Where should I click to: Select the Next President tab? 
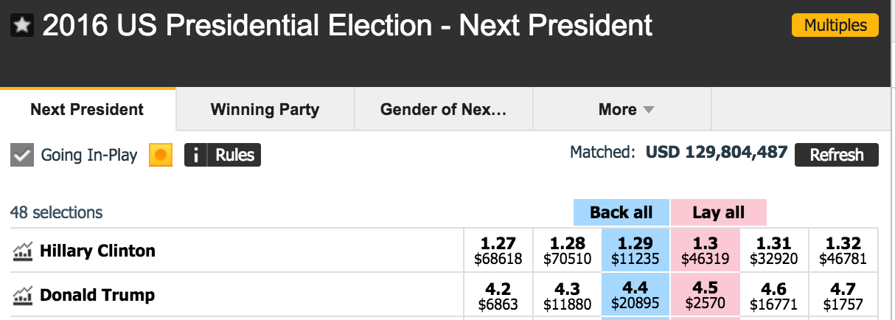point(87,110)
